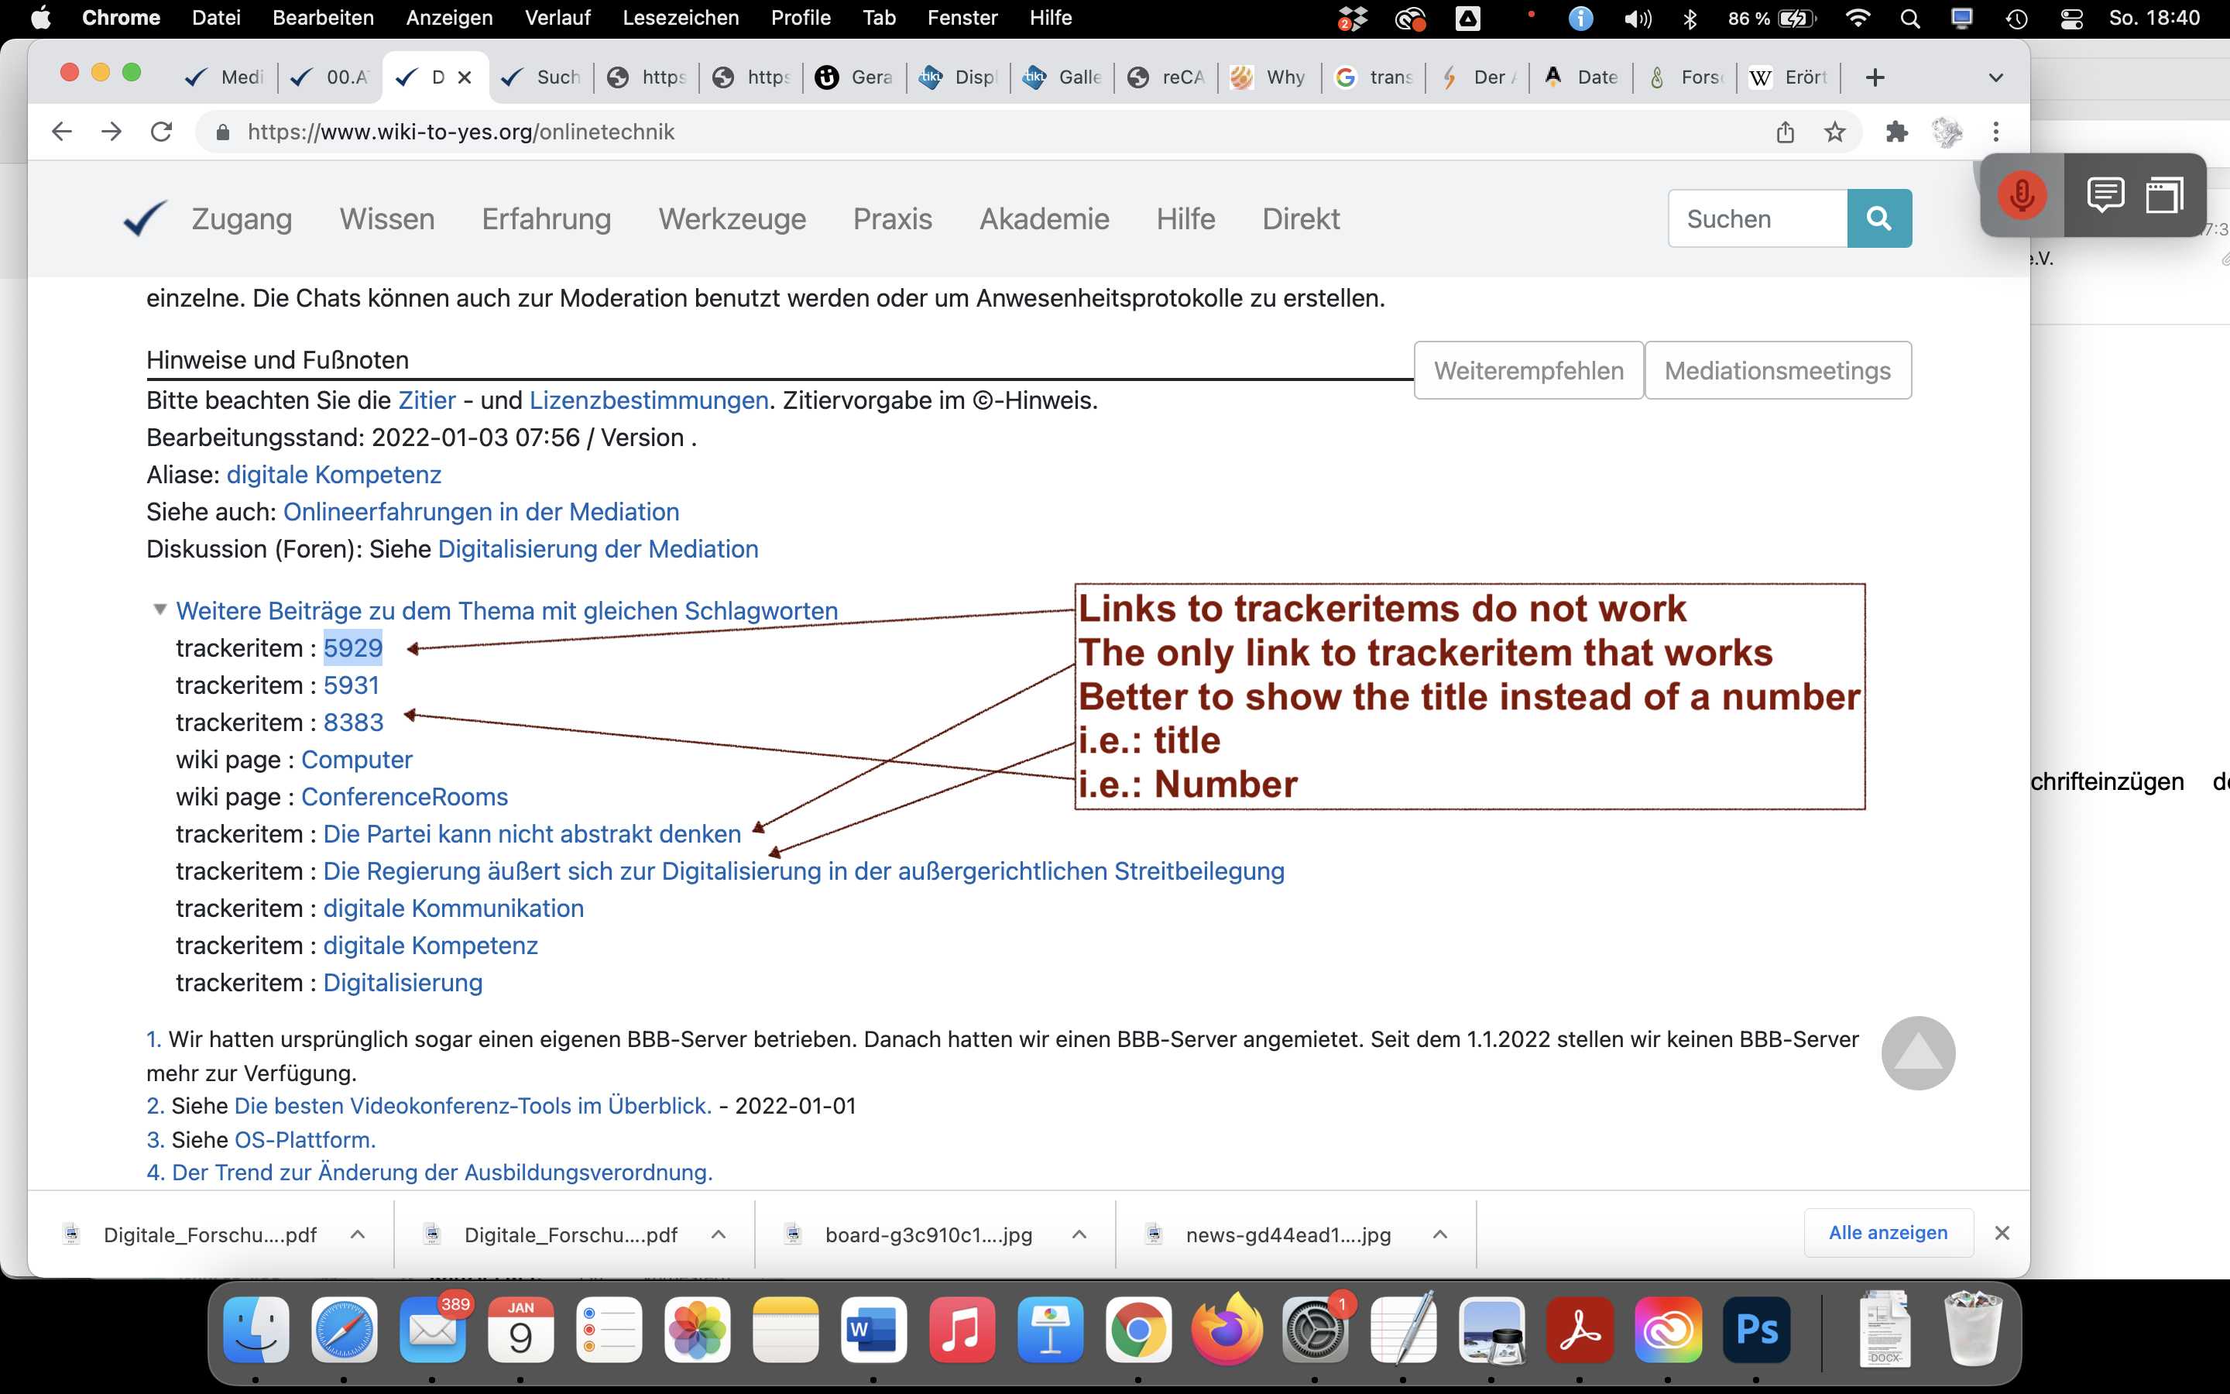Open Photoshop from the dock
The height and width of the screenshot is (1394, 2230).
tap(1756, 1330)
